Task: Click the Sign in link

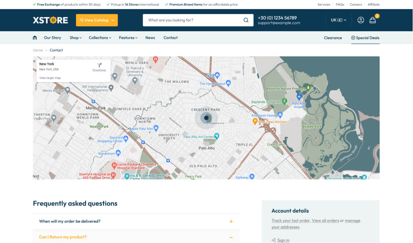Action: (x=283, y=240)
